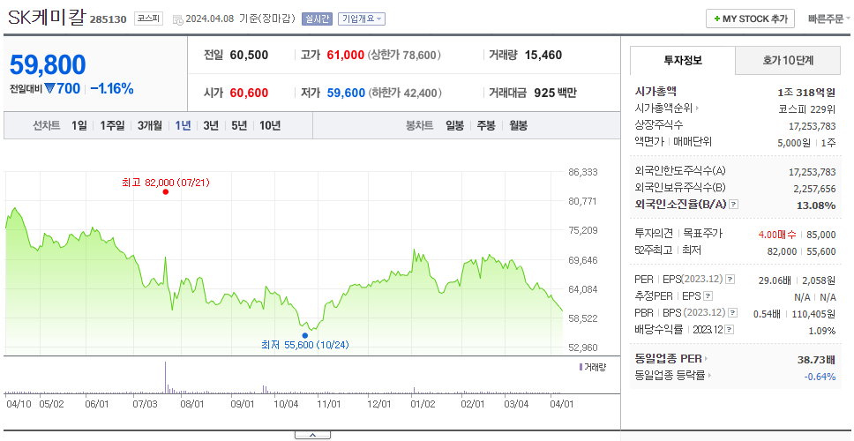Viewport: 854px width, 441px height.
Task: Open the 빠른주문 dropdown
Action: coord(829,19)
